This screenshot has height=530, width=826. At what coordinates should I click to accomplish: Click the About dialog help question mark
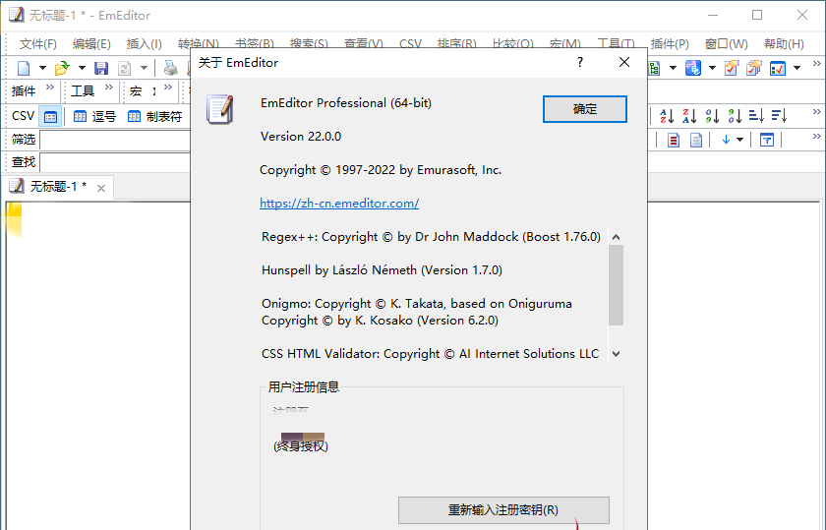[580, 62]
